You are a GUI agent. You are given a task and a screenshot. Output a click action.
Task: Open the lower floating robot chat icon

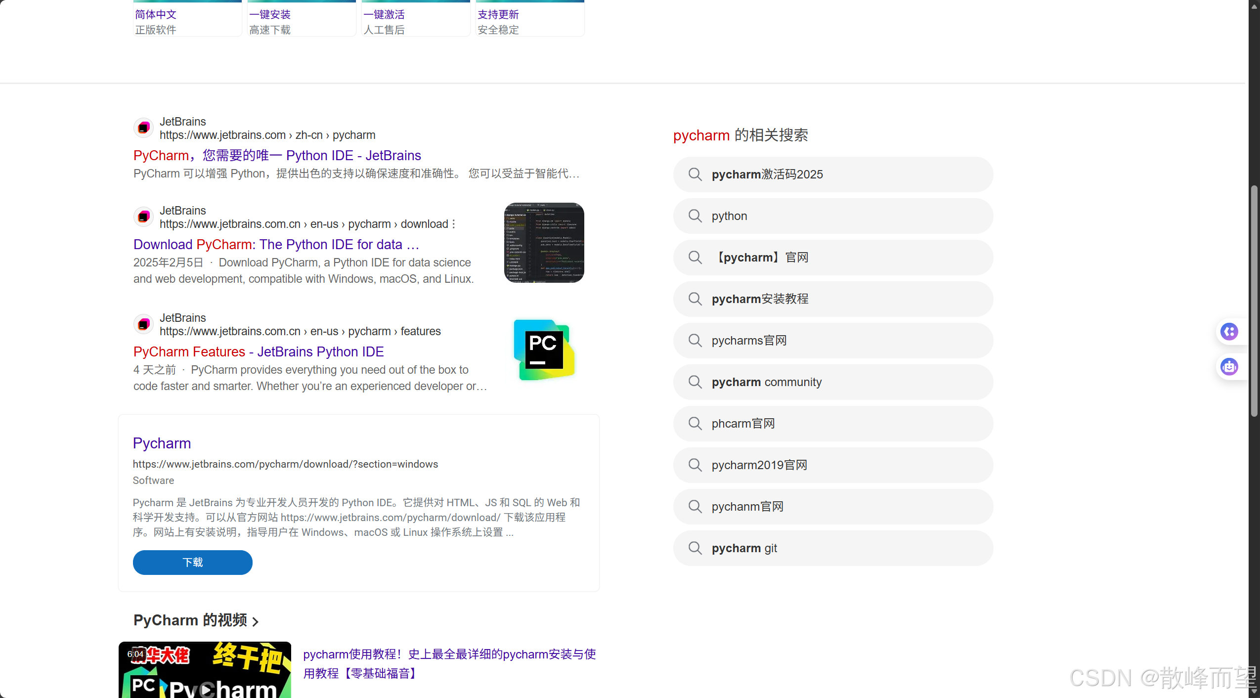[1229, 367]
